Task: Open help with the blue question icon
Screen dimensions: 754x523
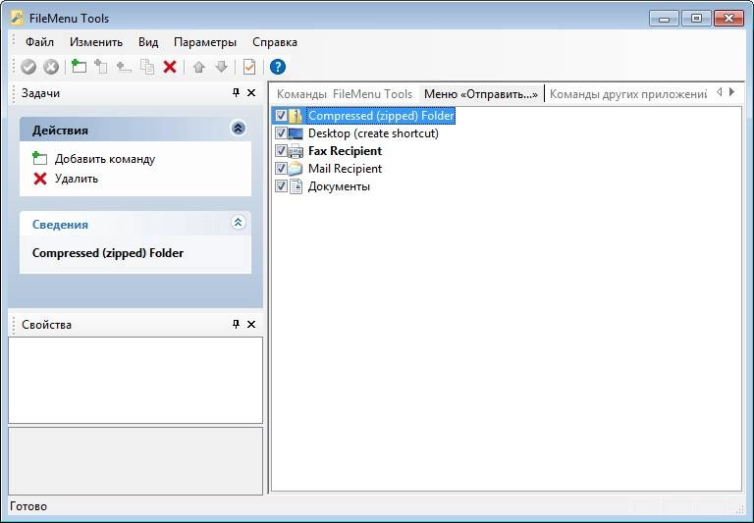Action: [x=278, y=67]
